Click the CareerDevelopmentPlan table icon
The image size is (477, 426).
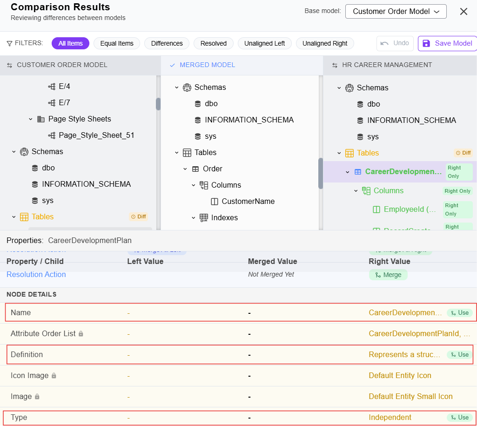tap(358, 172)
